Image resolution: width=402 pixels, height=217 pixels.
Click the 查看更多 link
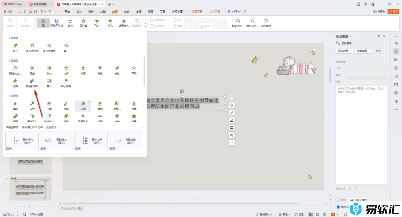[x=52, y=127]
